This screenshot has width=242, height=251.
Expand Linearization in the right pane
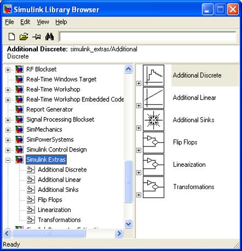139,172
